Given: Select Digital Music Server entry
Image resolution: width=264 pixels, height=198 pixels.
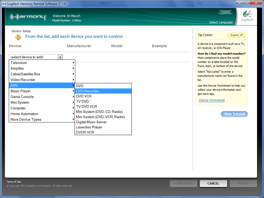Looking at the screenshot, I should 103,122.
